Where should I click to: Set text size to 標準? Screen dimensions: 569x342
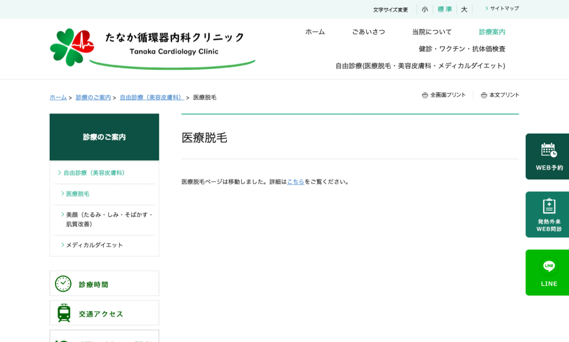[x=444, y=9]
